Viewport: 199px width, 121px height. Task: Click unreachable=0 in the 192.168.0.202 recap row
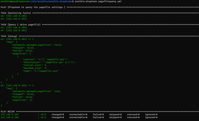tap(78, 115)
